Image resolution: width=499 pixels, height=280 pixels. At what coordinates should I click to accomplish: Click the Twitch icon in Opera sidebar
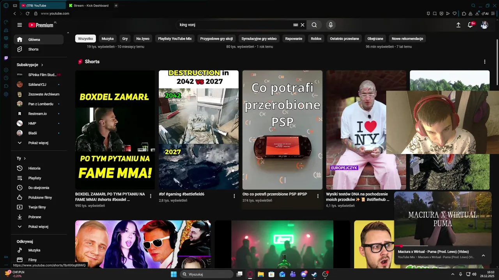tap(6, 58)
